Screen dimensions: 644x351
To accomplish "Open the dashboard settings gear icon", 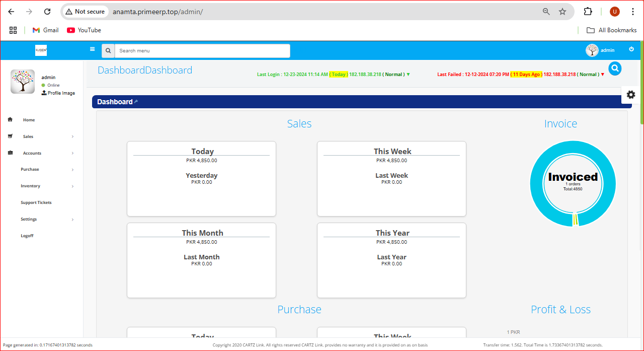I will (630, 95).
